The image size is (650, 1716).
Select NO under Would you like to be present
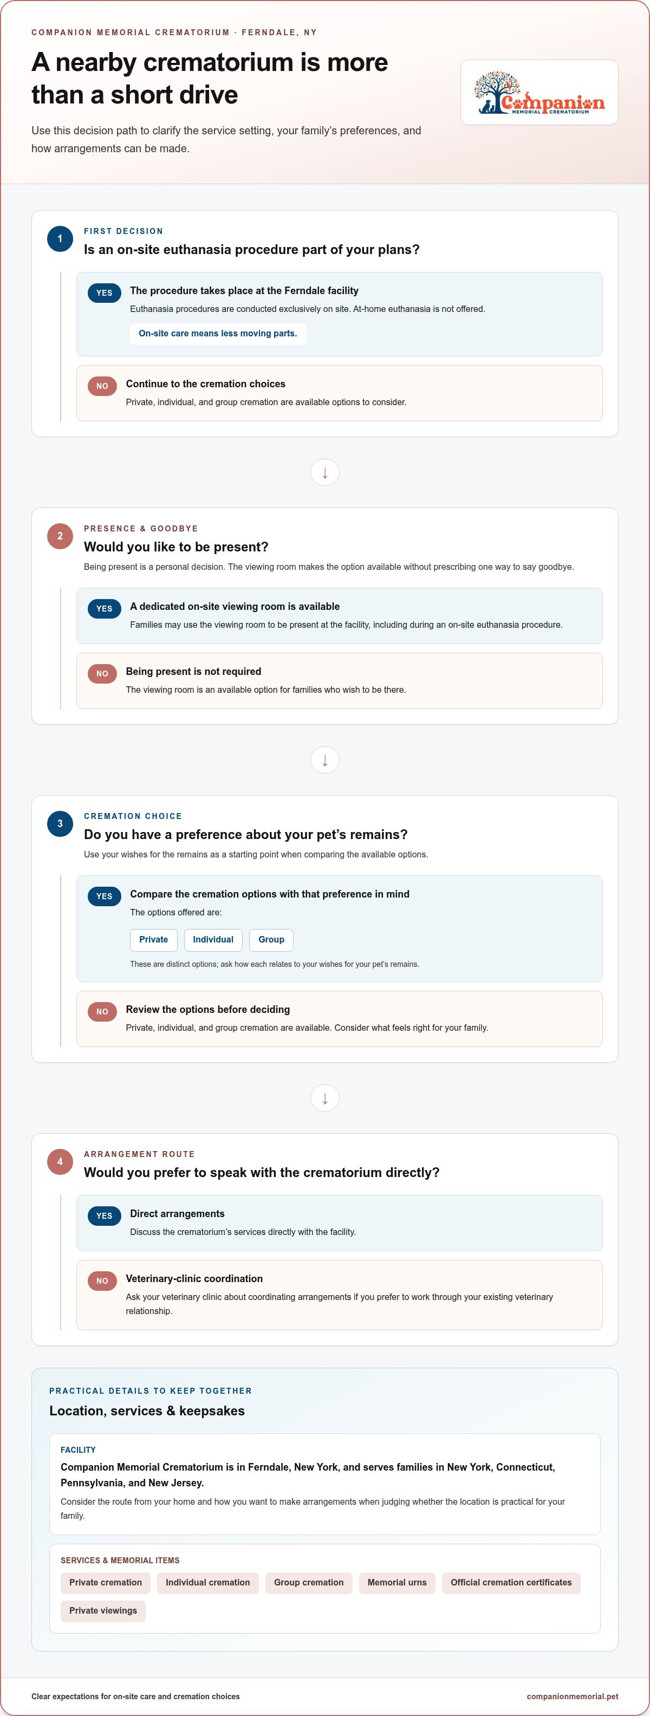[102, 673]
